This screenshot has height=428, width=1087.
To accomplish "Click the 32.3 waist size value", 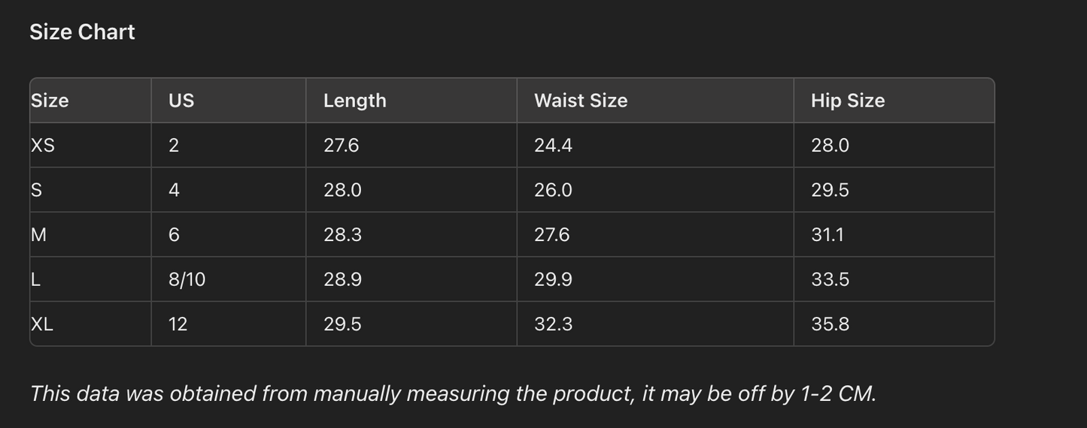I will pos(553,324).
